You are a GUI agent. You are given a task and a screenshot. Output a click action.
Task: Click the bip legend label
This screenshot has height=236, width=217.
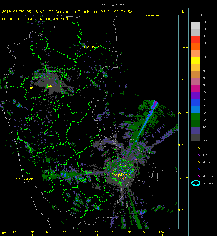[205, 169]
